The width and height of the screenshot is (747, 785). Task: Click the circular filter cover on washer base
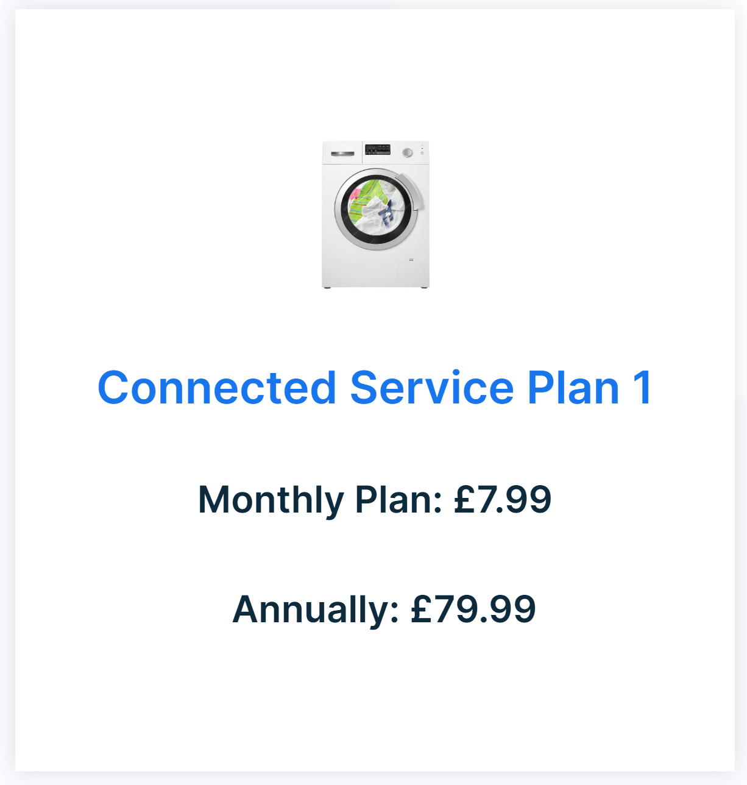coord(409,271)
